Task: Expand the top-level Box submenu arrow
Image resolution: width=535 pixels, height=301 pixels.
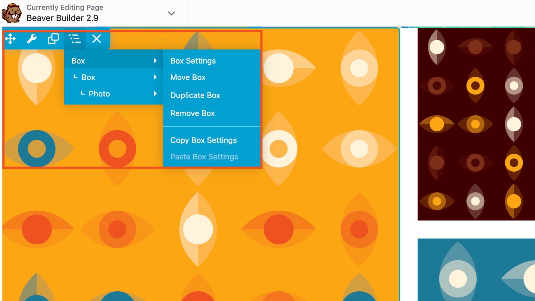Action: pos(155,60)
